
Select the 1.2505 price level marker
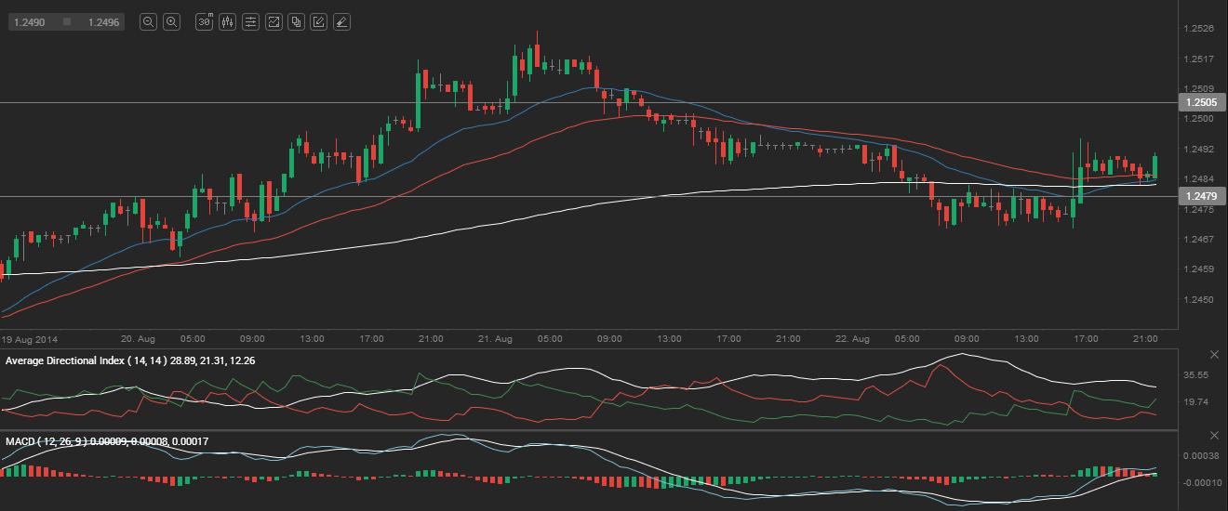1200,102
